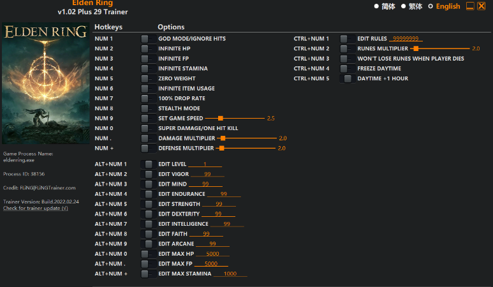Click the NUM 1 hotkey label
Image resolution: width=493 pixels, height=287 pixels.
click(104, 39)
